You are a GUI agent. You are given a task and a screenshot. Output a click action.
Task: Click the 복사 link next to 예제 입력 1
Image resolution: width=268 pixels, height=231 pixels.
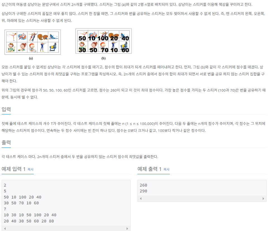click(x=30, y=169)
